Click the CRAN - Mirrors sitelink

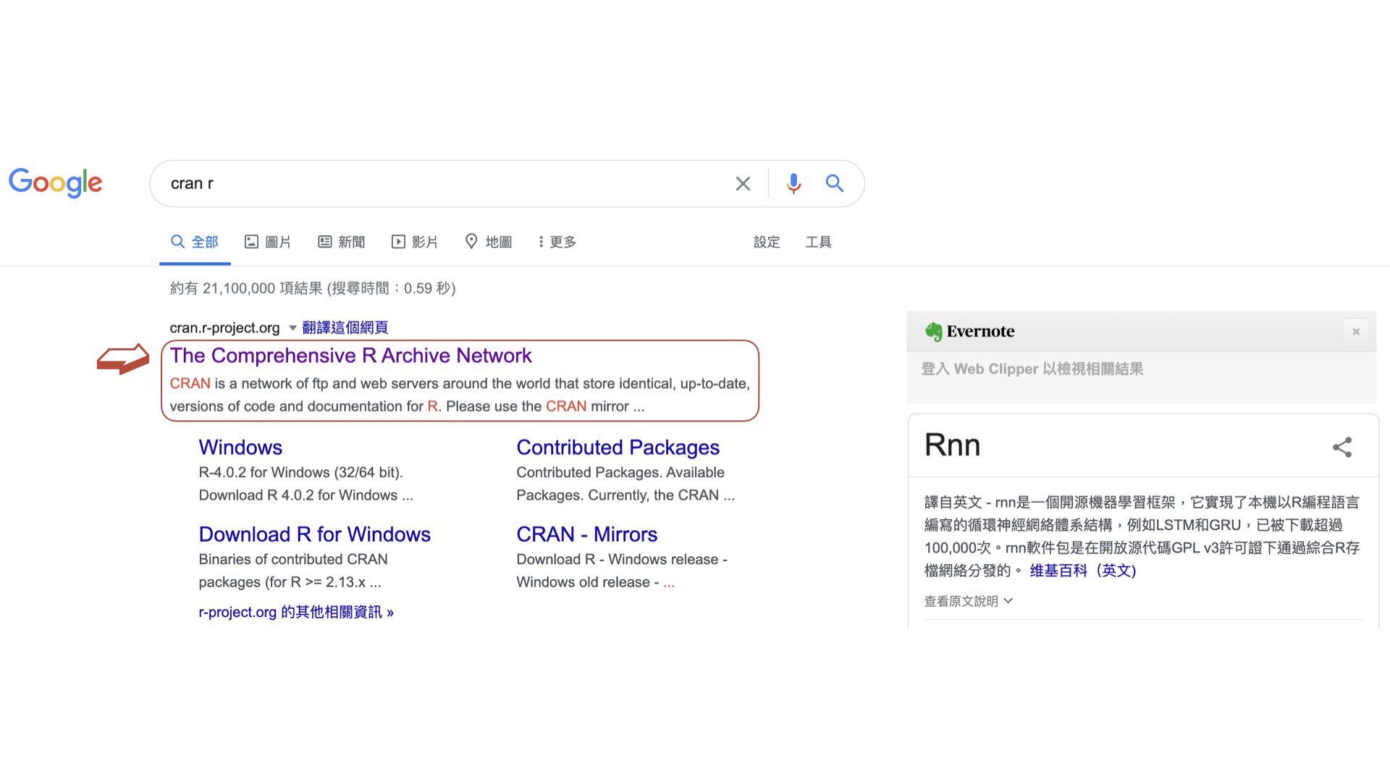click(x=586, y=534)
